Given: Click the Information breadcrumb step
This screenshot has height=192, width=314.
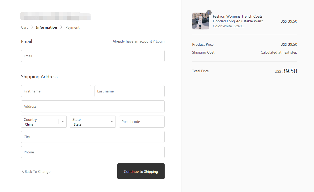Looking at the screenshot, I should coord(46,27).
